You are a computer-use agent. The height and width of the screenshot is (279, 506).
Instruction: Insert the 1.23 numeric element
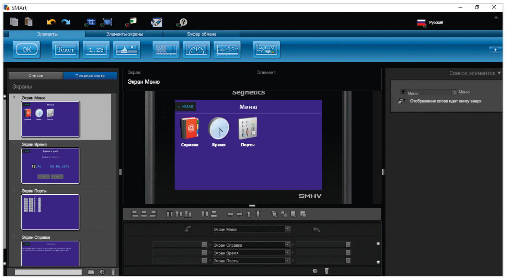coord(96,50)
